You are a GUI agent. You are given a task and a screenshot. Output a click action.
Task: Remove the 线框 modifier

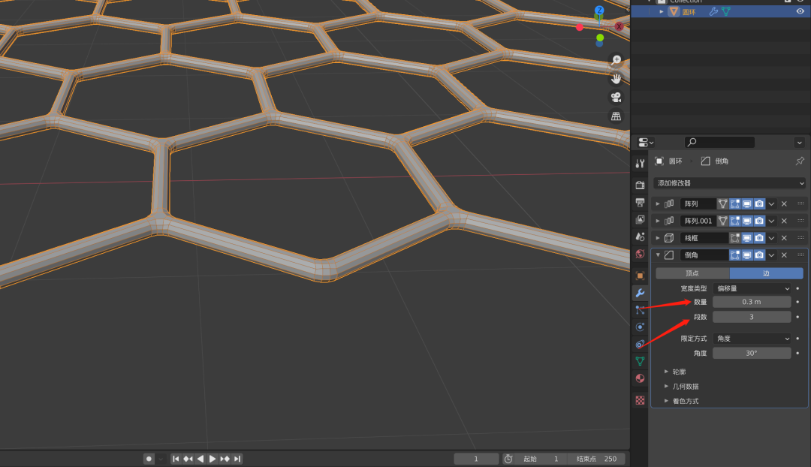[x=784, y=238]
